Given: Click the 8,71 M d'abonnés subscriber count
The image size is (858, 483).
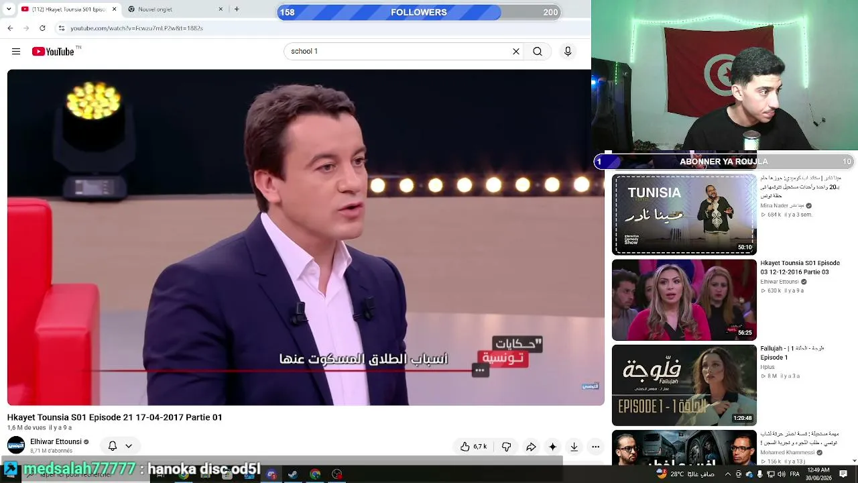Looking at the screenshot, I should (52, 451).
